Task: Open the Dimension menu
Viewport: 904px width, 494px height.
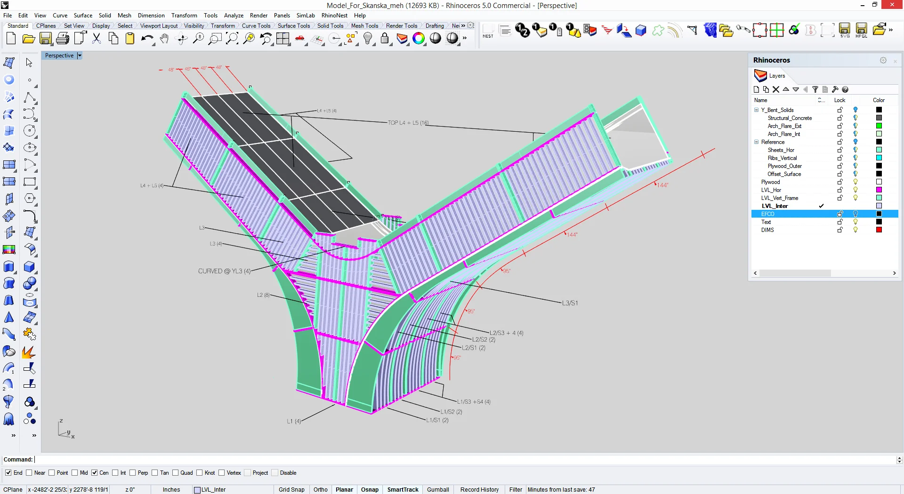Action: click(x=151, y=16)
